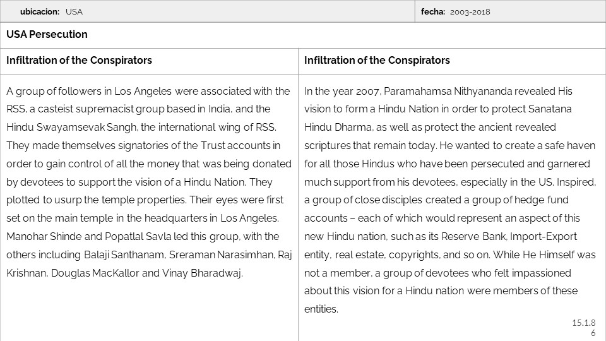Select the "2003-2018" date value
Viewport: 606px width, 341px height.
[x=470, y=11]
